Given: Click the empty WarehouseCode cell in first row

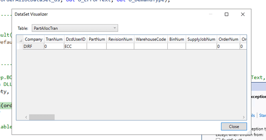Looking at the screenshot, I should point(151,46).
